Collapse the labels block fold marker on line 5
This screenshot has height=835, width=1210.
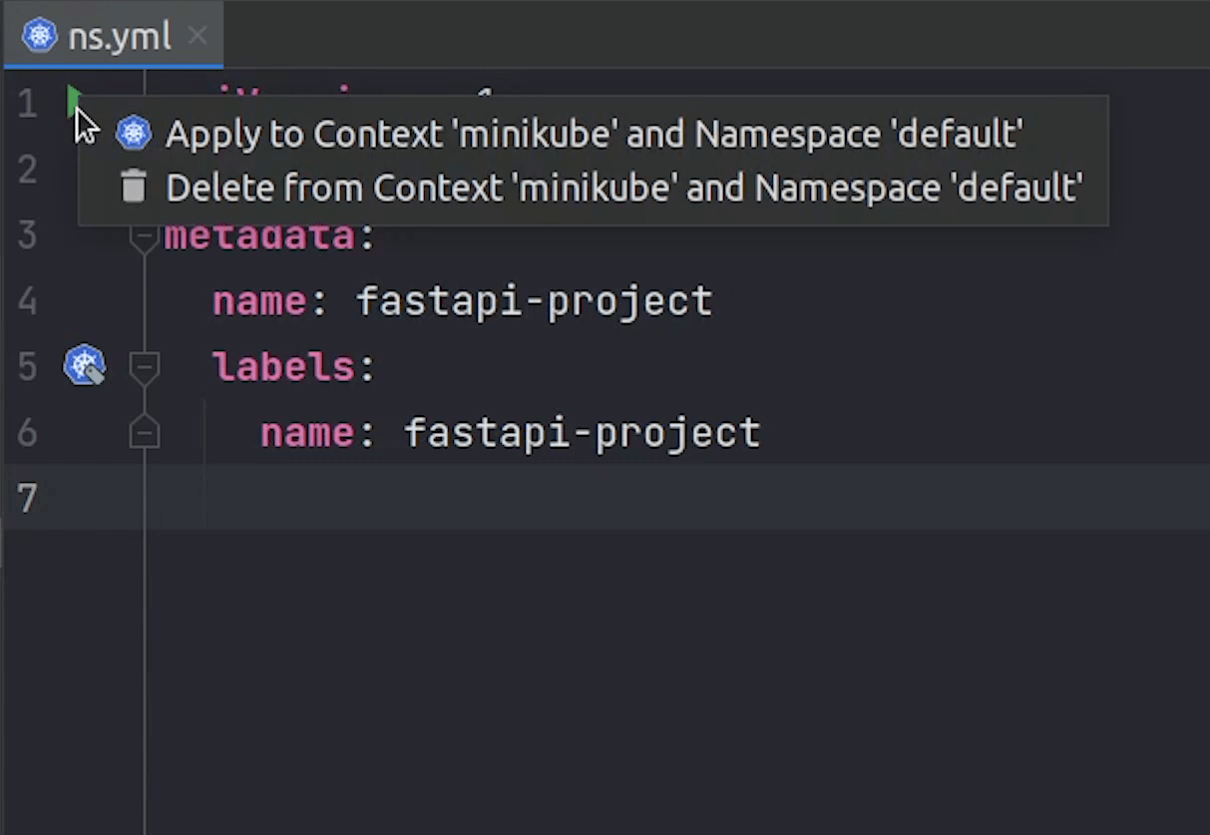[x=145, y=367]
